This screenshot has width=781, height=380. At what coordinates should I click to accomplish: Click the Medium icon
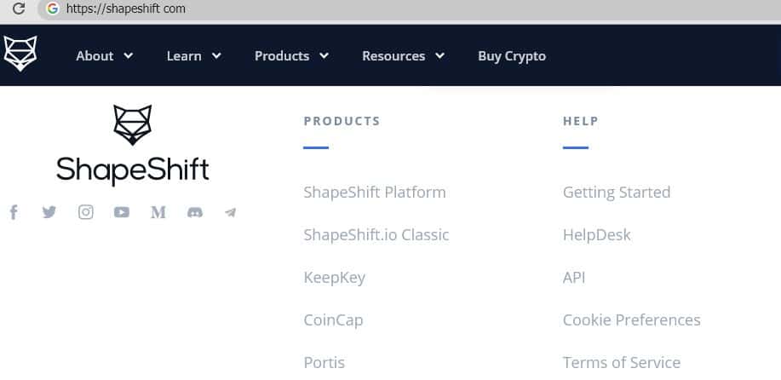tap(158, 212)
